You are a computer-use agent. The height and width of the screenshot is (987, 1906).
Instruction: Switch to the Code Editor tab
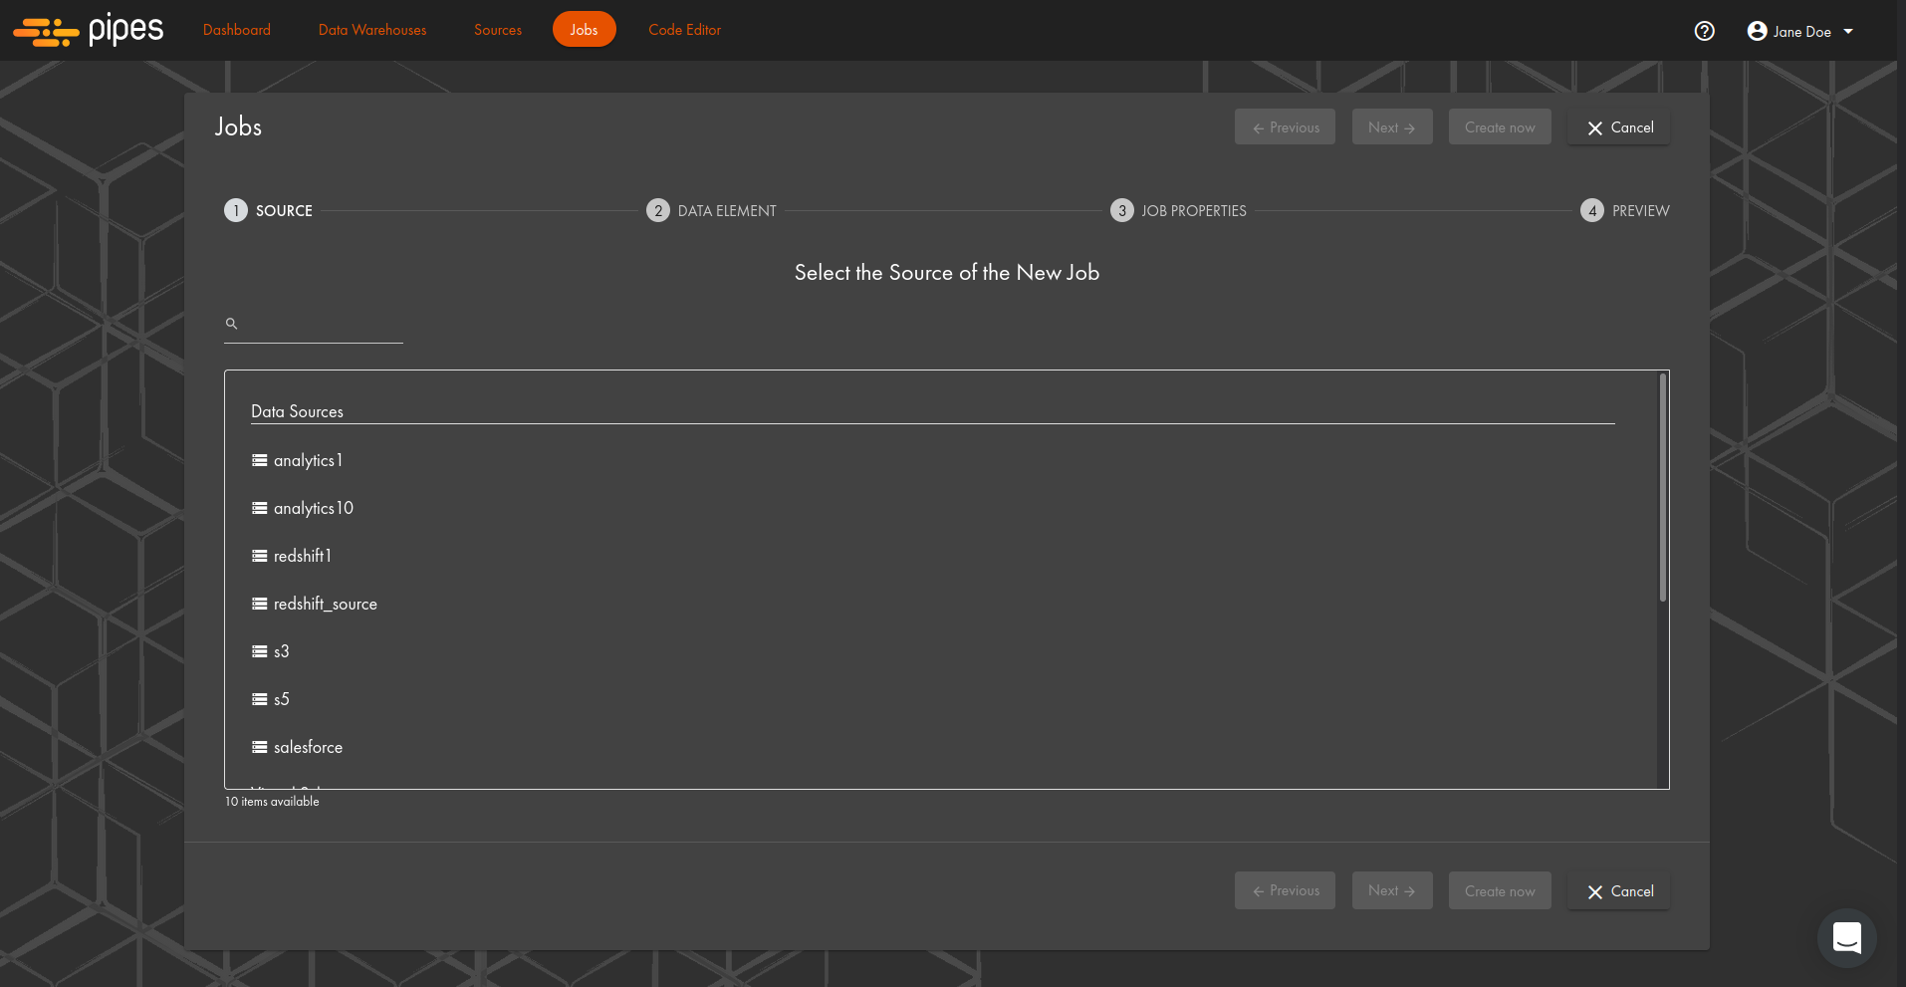[x=684, y=30]
